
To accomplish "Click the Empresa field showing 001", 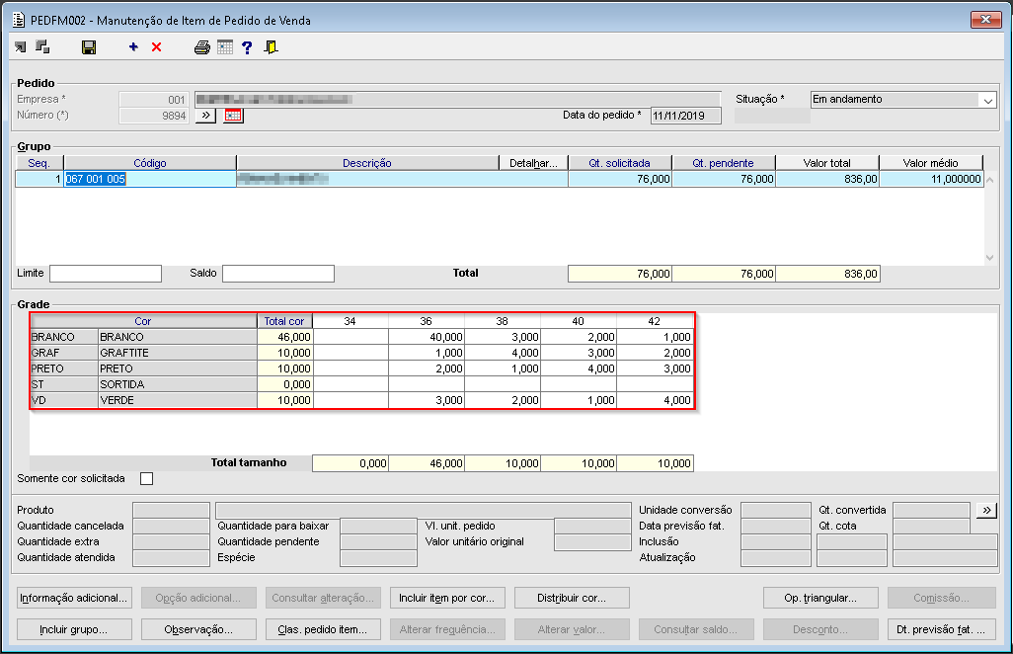I will [154, 100].
